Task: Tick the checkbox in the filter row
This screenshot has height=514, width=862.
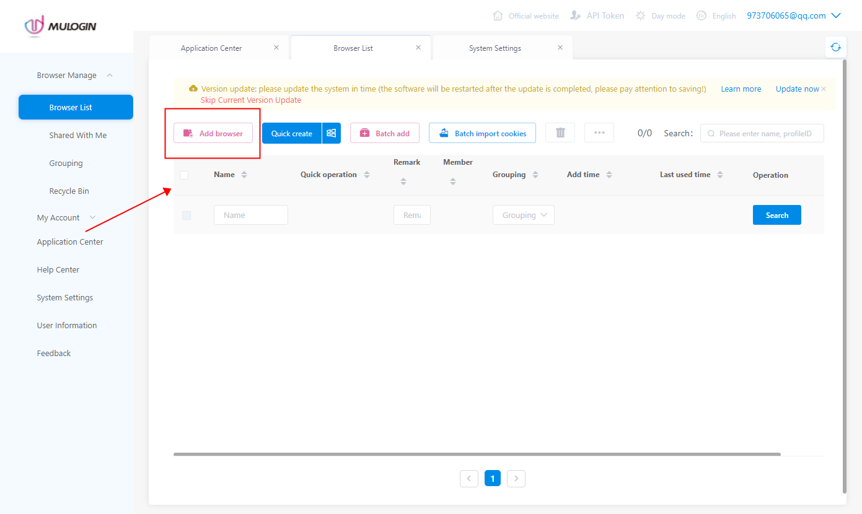Action: (187, 216)
